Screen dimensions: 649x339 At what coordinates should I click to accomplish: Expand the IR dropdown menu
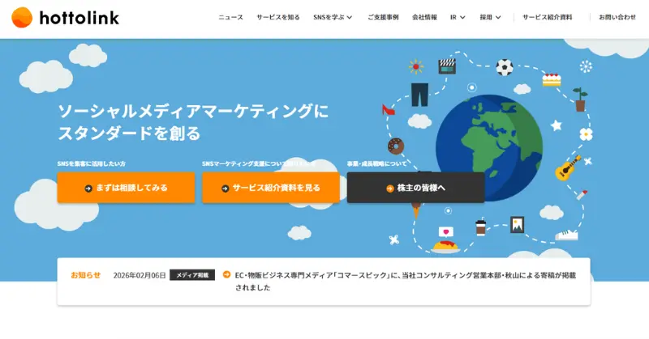tap(458, 17)
